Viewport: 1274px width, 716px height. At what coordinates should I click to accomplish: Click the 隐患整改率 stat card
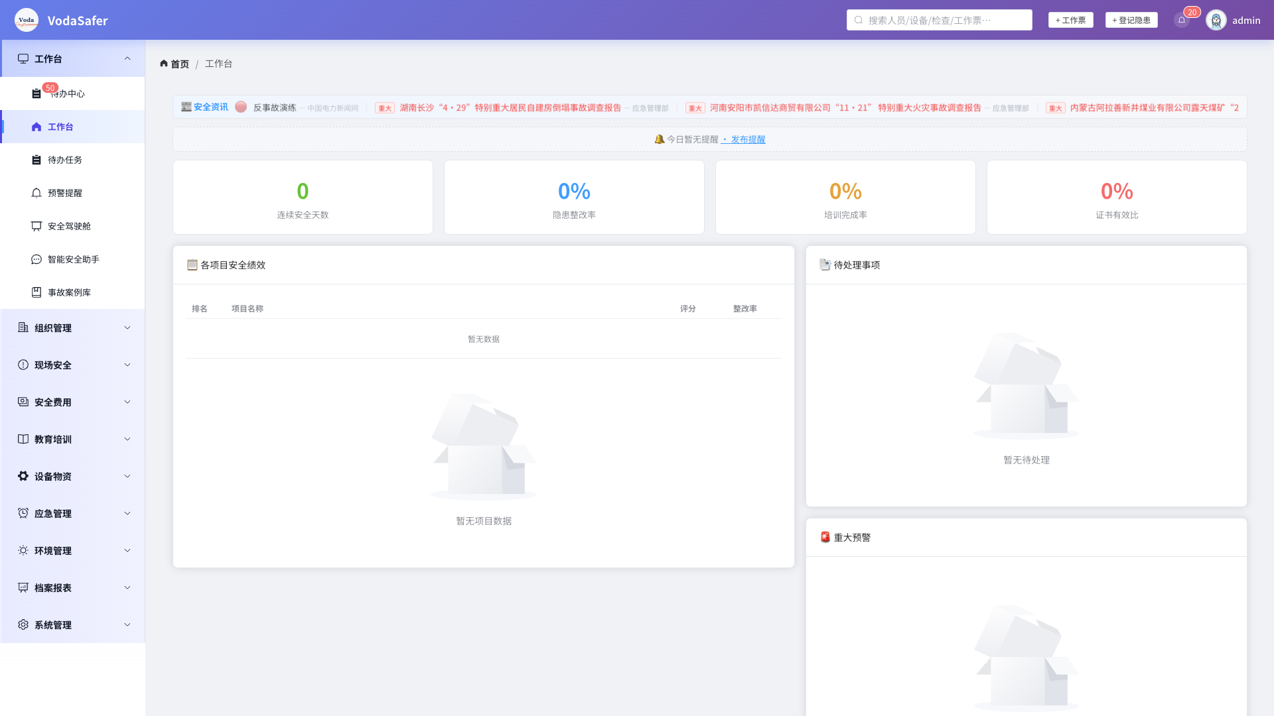pos(574,197)
